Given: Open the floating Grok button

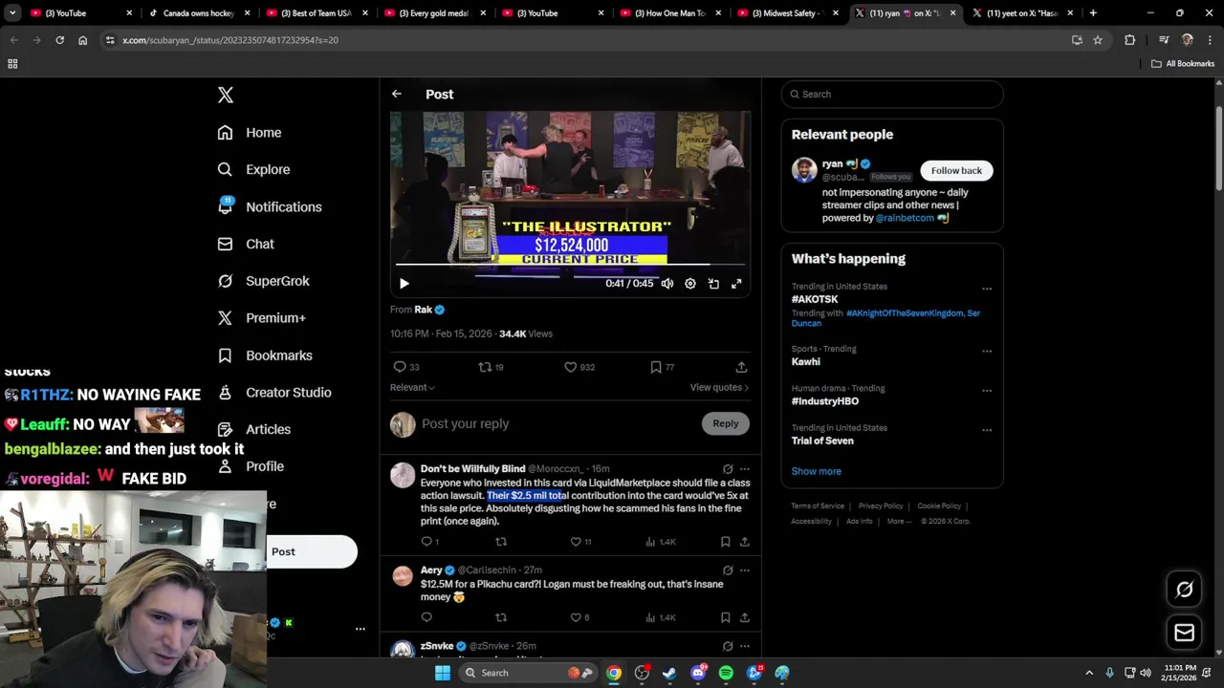Looking at the screenshot, I should pyautogui.click(x=1184, y=590).
